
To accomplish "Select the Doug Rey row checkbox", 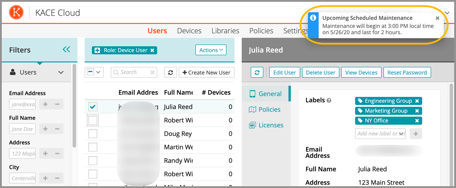I will [x=92, y=134].
